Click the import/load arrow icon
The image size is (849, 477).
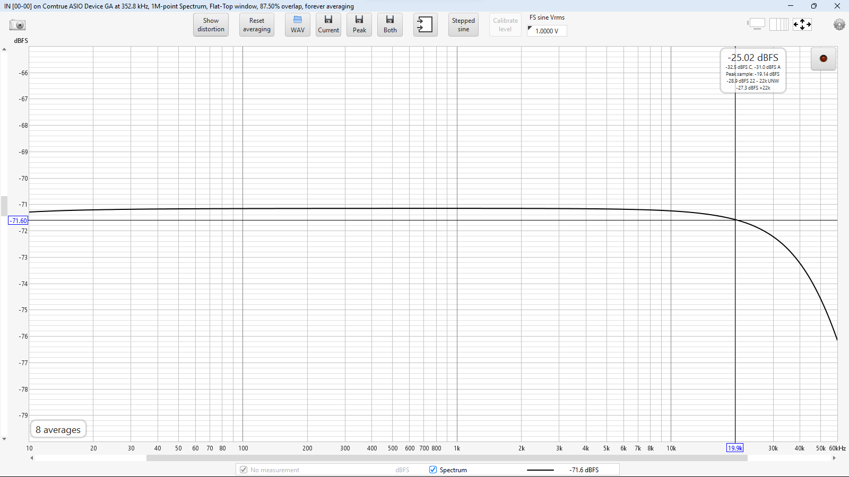(x=425, y=25)
